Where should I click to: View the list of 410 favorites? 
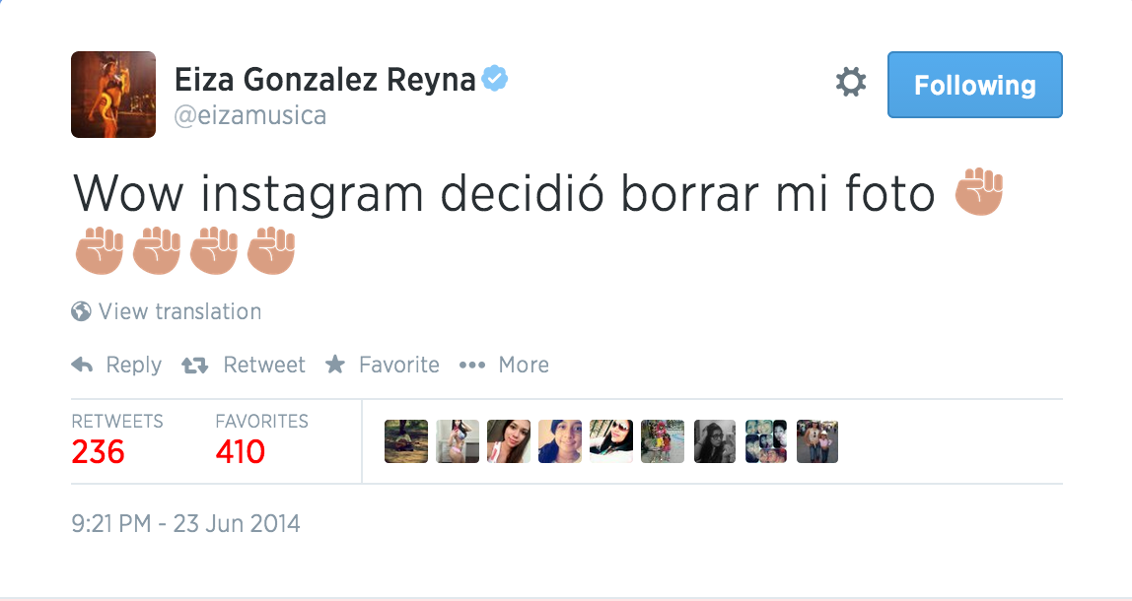(241, 451)
